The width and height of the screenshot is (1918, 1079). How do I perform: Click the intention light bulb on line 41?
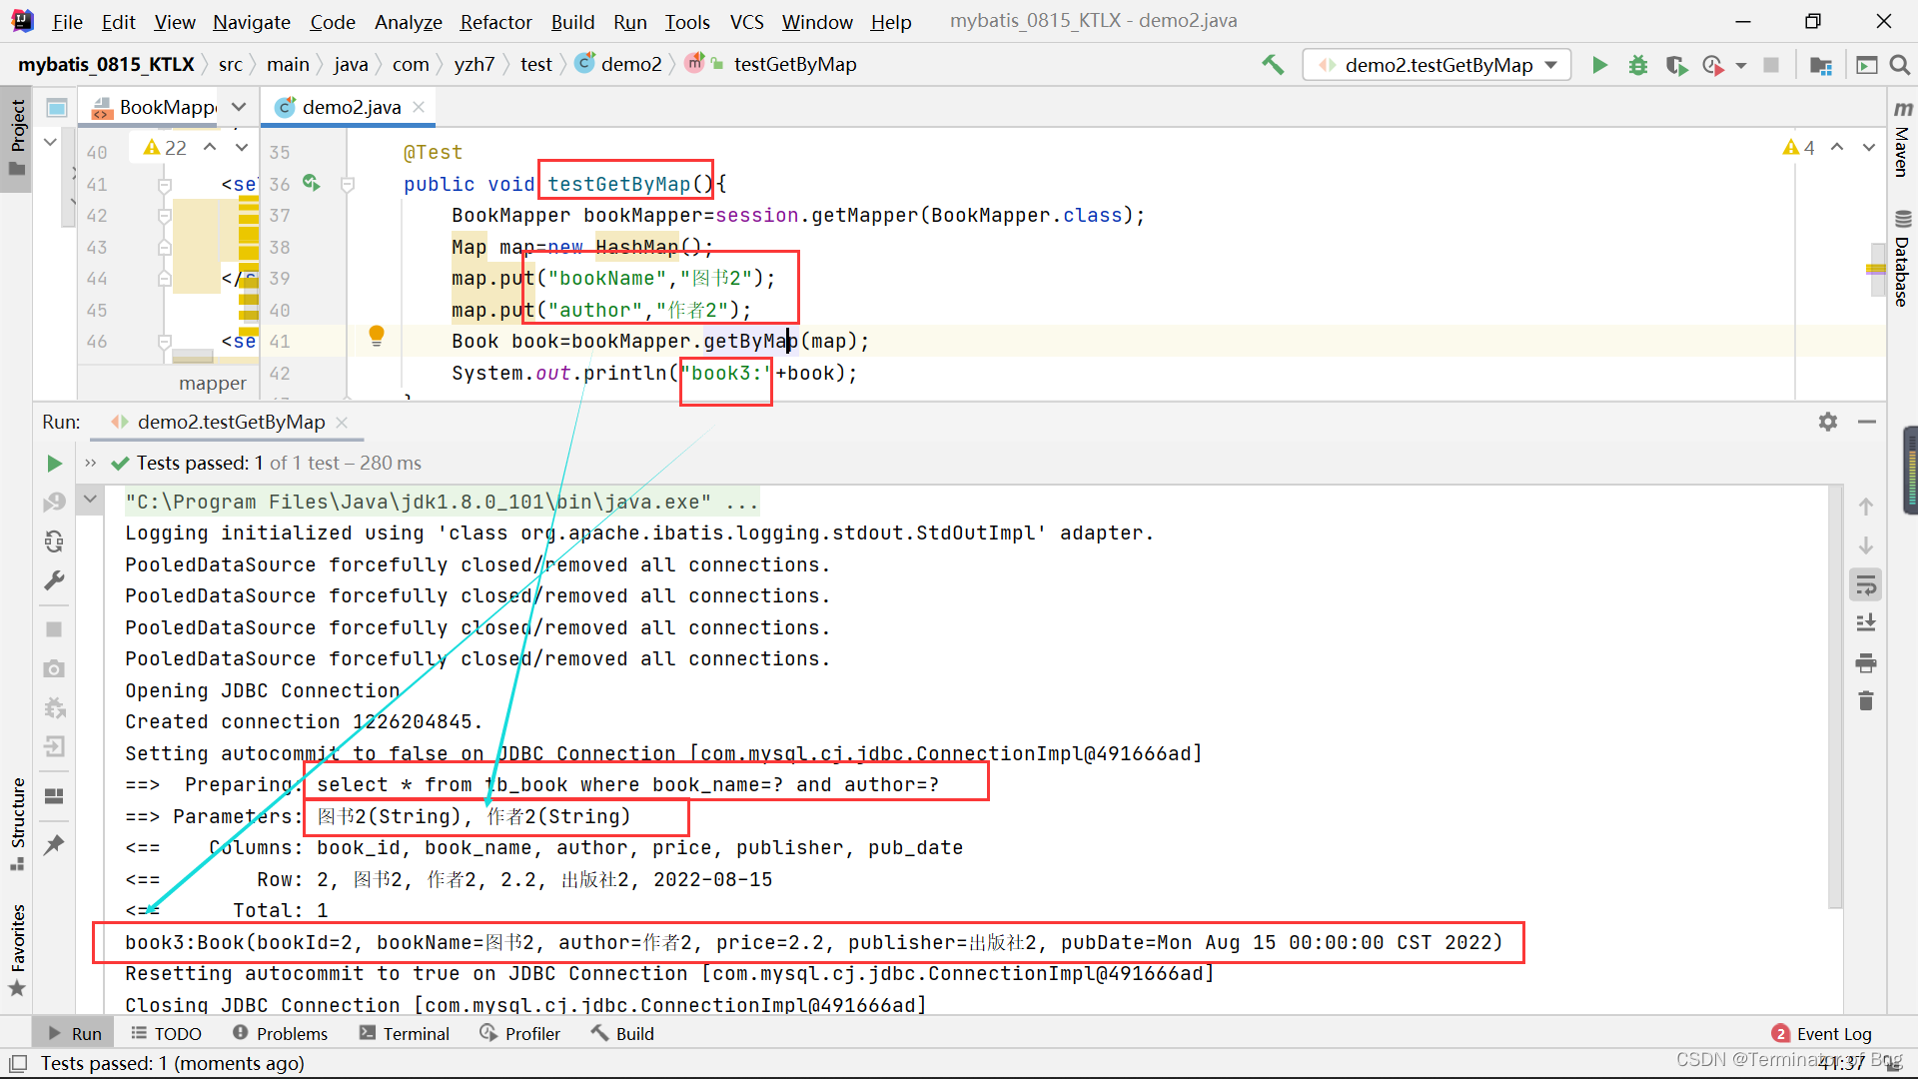pyautogui.click(x=377, y=336)
